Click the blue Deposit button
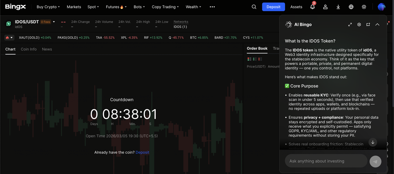 click(273, 7)
